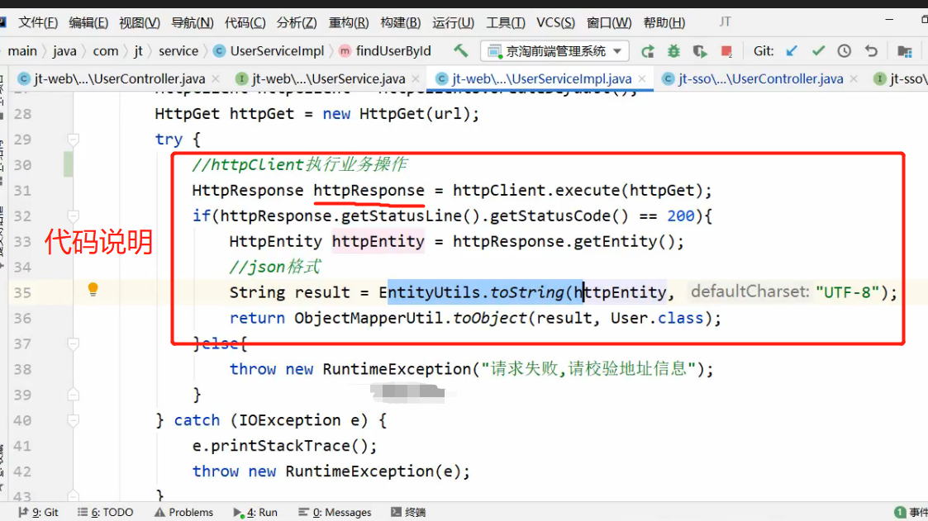The width and height of the screenshot is (928, 521).
Task: Close jt-web UserServiceImpl.java tab
Action: click(642, 78)
